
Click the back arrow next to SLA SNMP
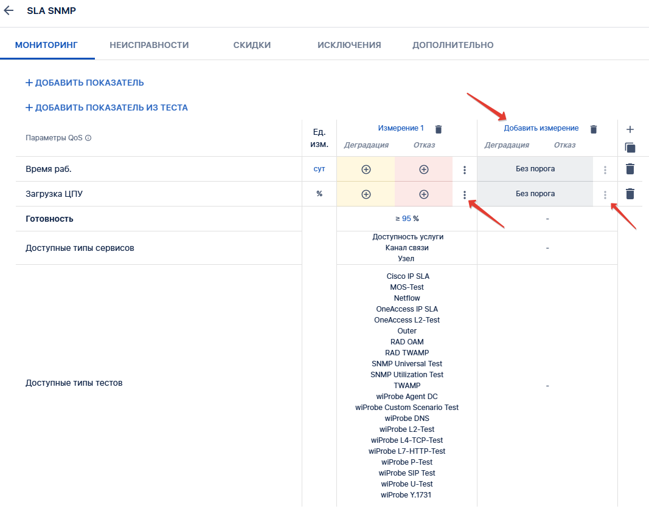pyautogui.click(x=9, y=11)
